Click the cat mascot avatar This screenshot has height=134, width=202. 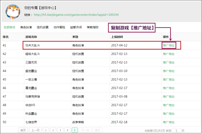(x=13, y=12)
